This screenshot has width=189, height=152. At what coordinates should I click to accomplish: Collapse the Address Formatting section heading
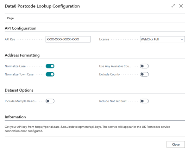click(22, 55)
